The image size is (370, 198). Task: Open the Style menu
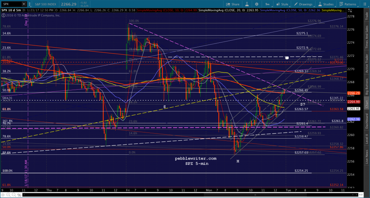pyautogui.click(x=282, y=4)
